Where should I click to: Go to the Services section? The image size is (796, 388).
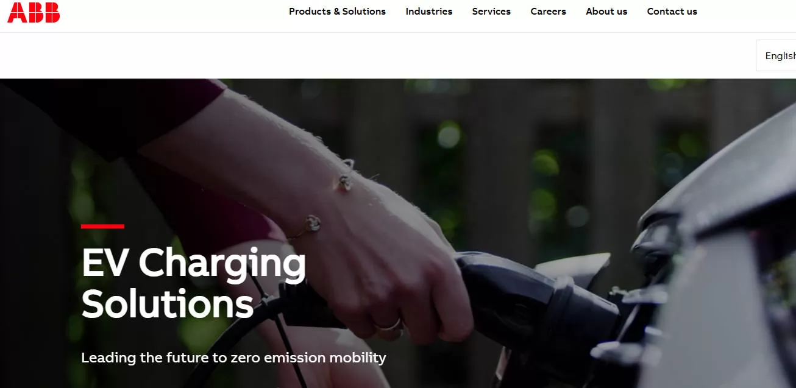coord(491,12)
